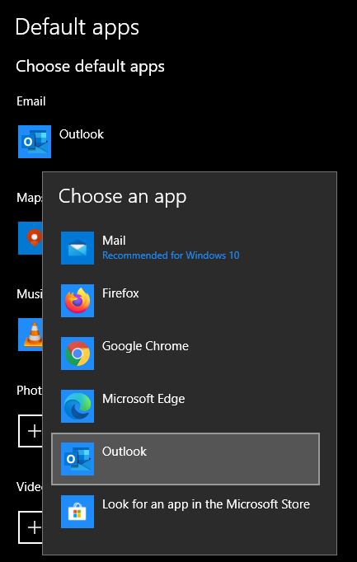Click the Outlook icon in the chooser popup
Image resolution: width=357 pixels, height=562 pixels.
pos(78,459)
